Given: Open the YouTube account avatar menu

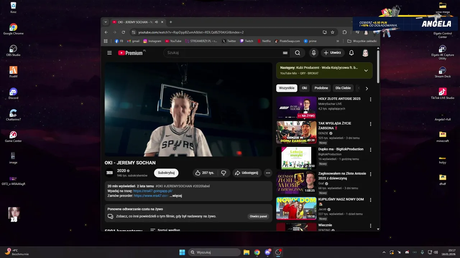Looking at the screenshot, I should 365,53.
